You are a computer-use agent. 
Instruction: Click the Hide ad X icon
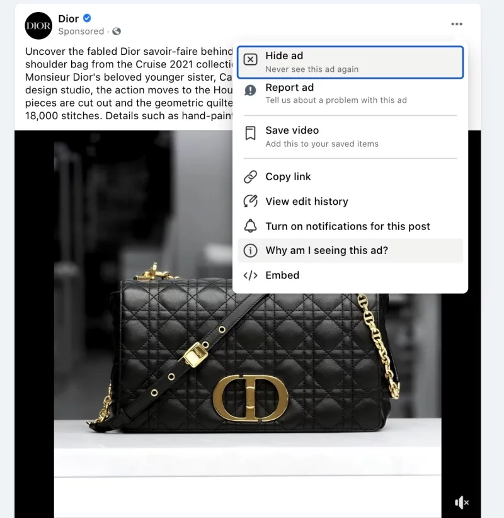(x=250, y=59)
